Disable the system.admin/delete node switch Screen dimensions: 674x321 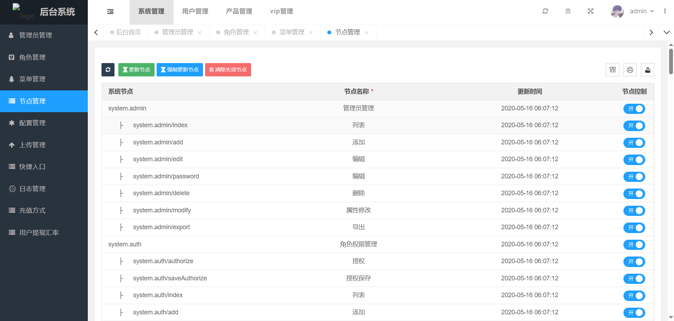coord(634,194)
